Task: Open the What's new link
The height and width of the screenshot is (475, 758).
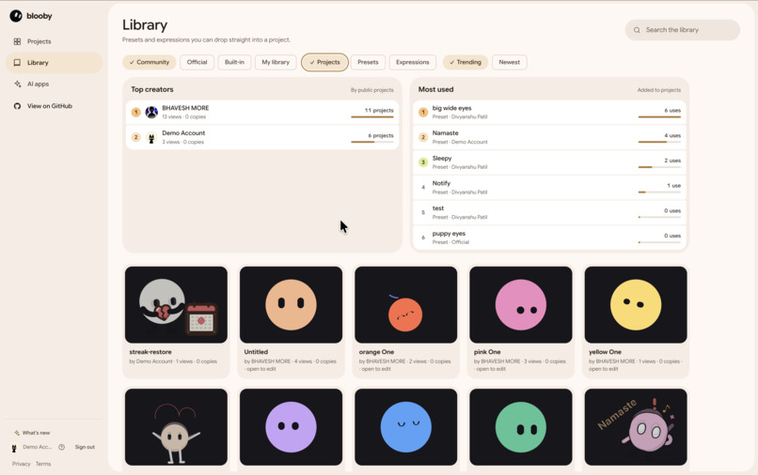Action: [x=32, y=433]
